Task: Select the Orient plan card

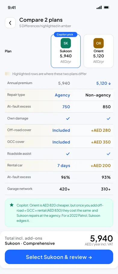Action: 98,51
